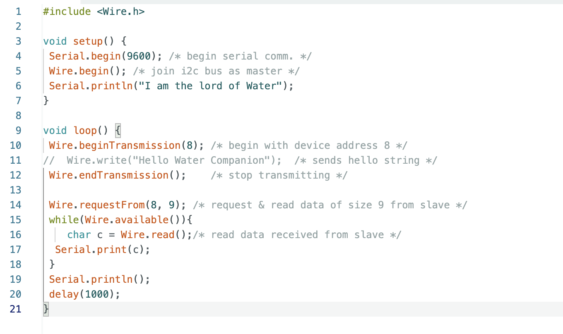
Task: Click the highlighted opening brace after loop()
Action: [118, 131]
